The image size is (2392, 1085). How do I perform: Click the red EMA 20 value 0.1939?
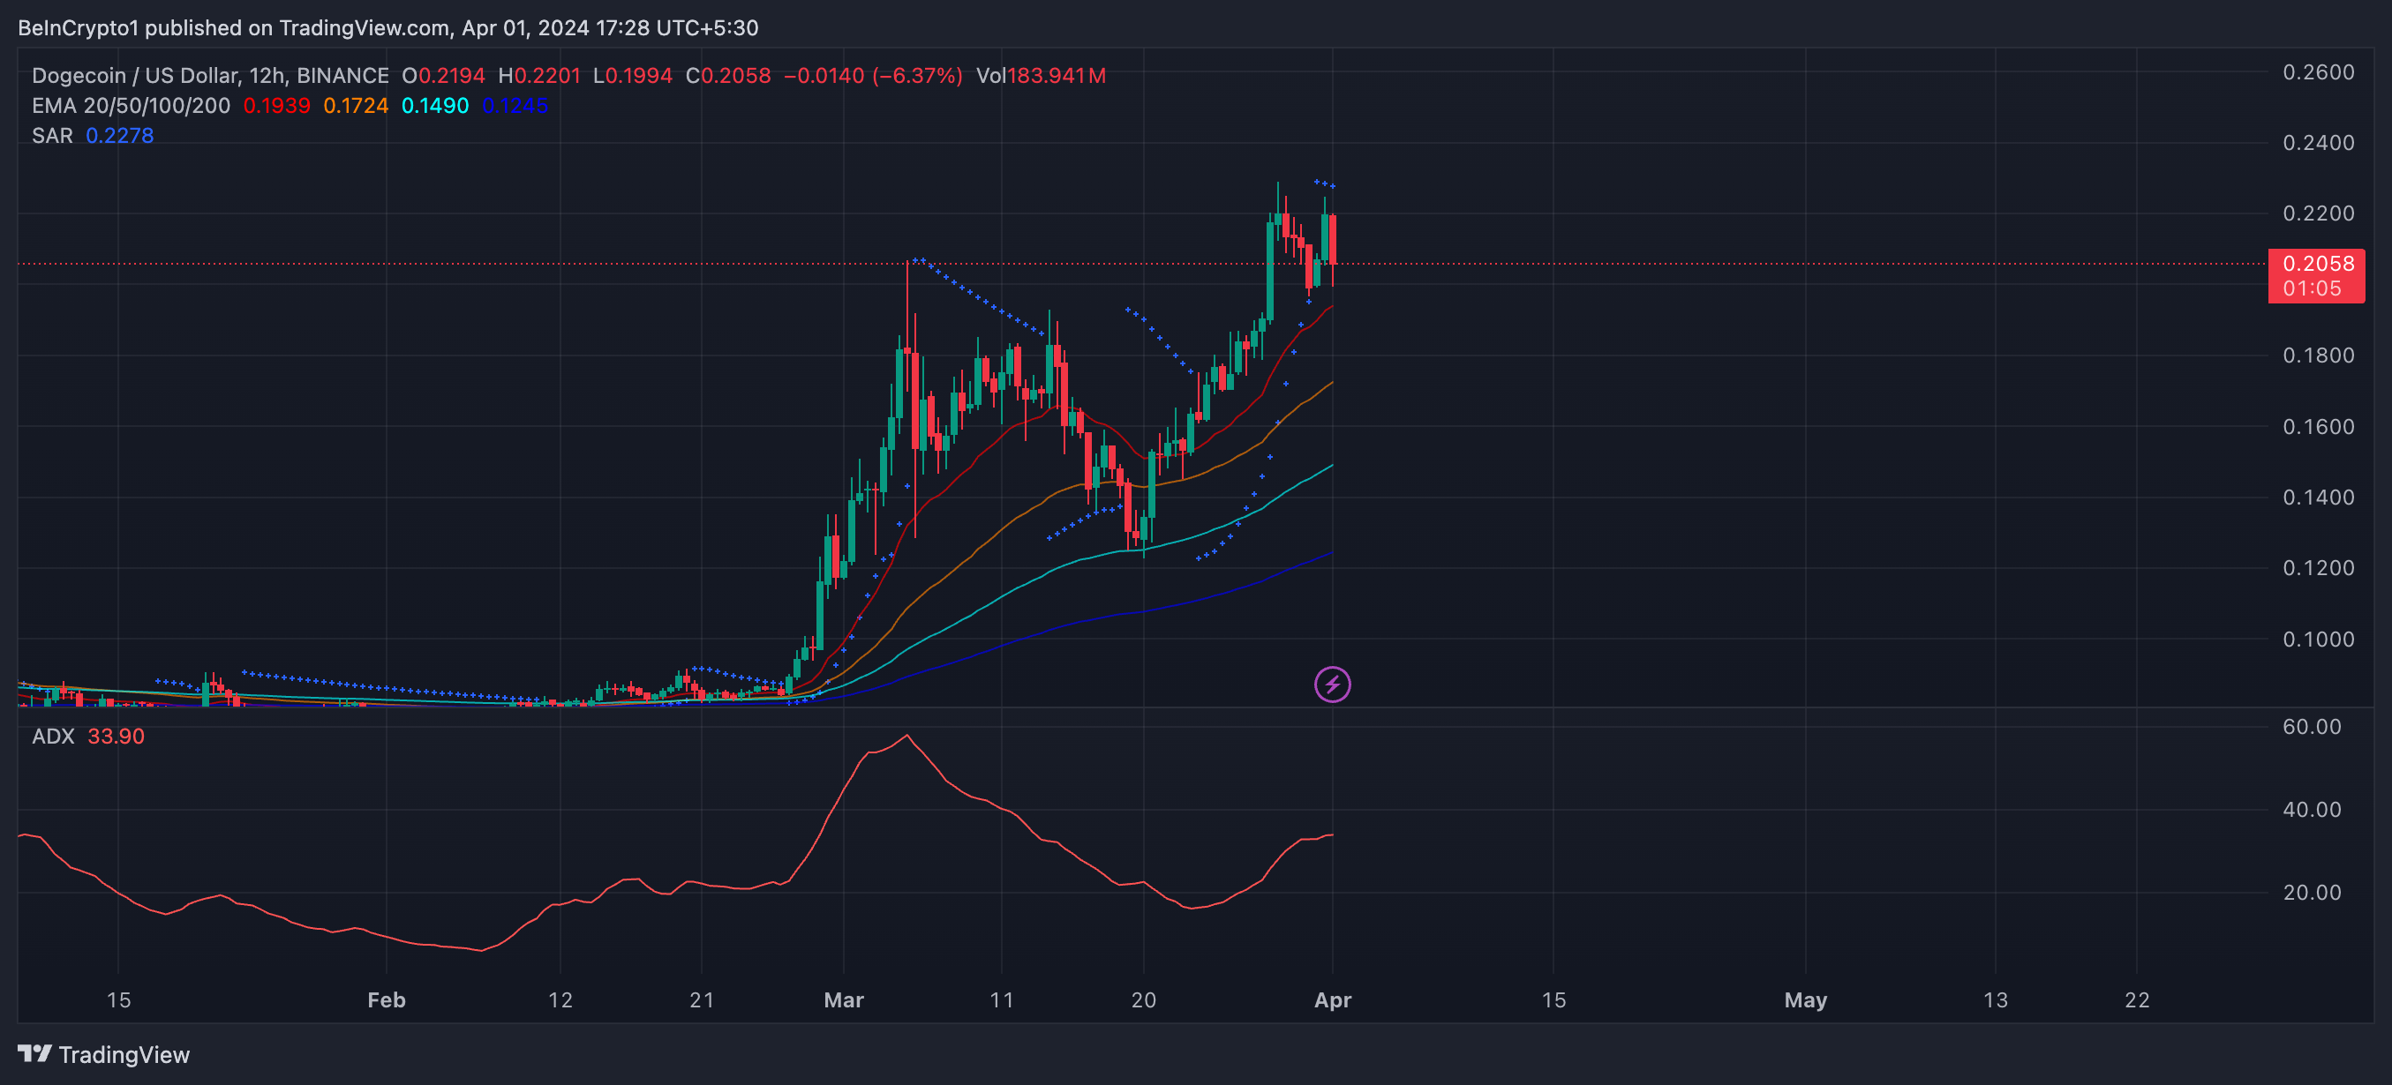point(275,106)
